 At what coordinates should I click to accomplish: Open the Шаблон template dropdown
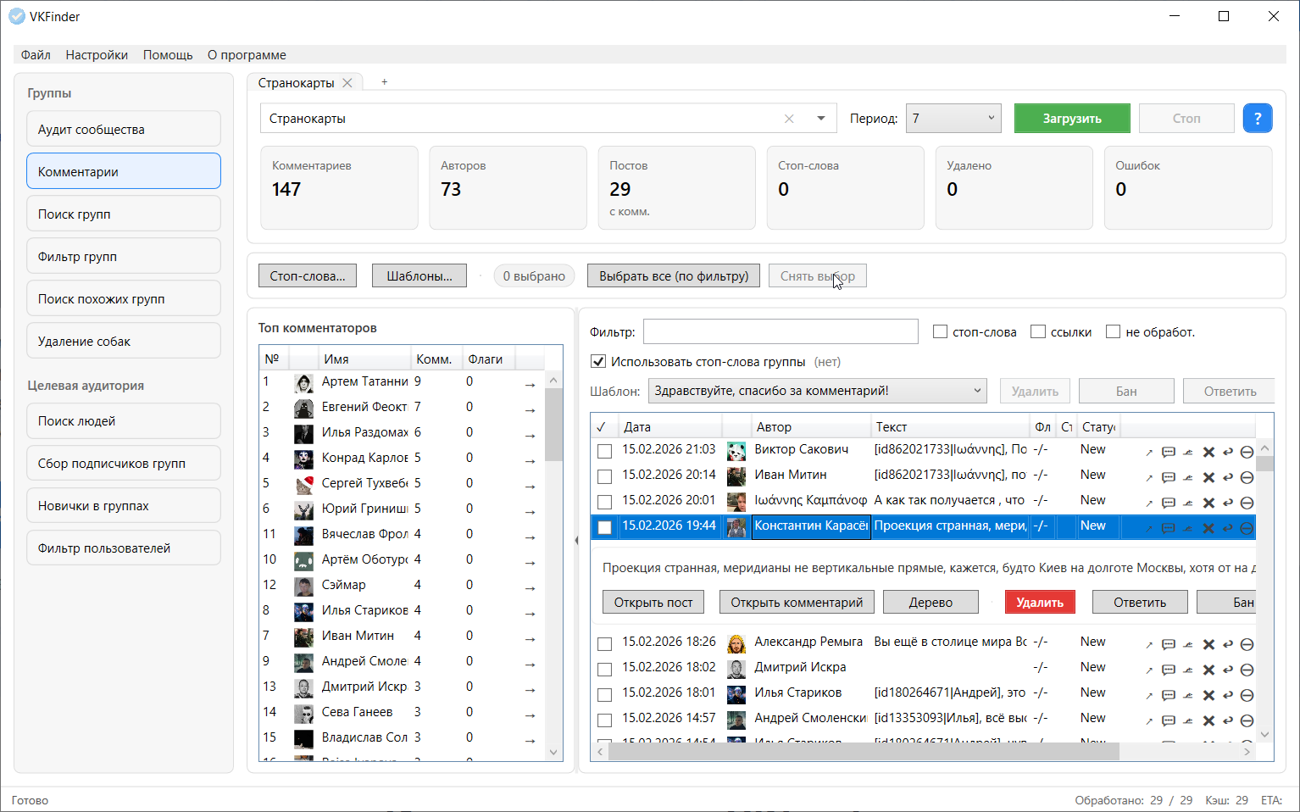976,391
